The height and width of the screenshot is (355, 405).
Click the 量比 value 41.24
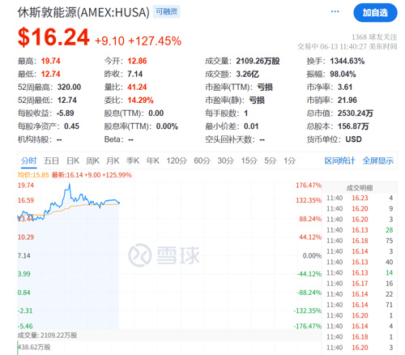pyautogui.click(x=137, y=87)
